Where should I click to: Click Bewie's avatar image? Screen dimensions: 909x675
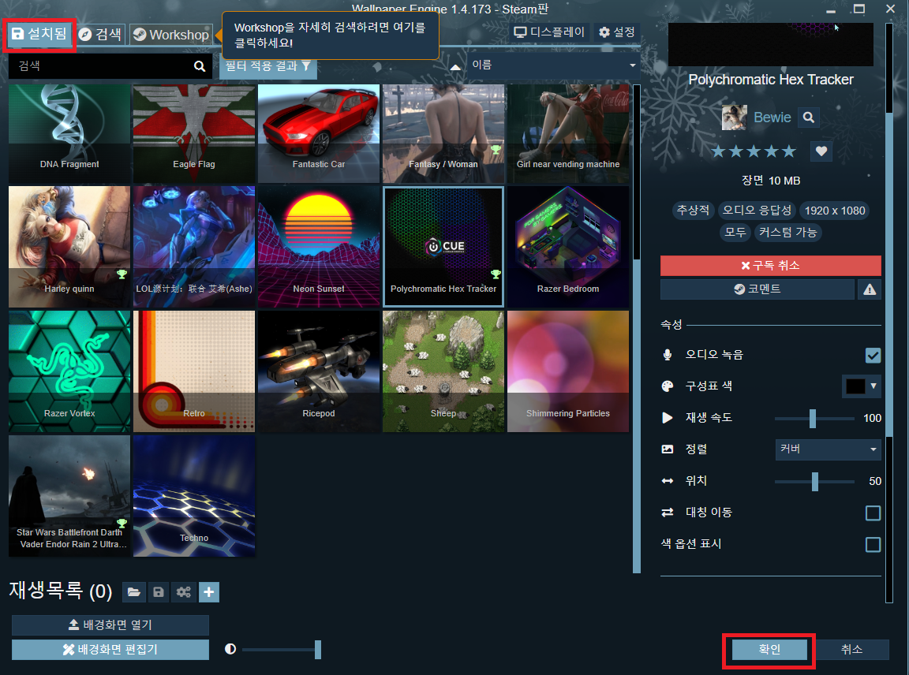pyautogui.click(x=734, y=117)
